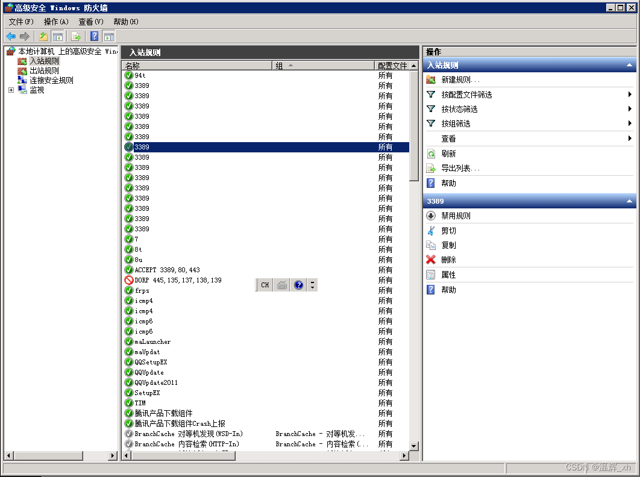640x477 pixels.
Task: Disable the selected rule via 禁用规则
Action: pos(456,216)
